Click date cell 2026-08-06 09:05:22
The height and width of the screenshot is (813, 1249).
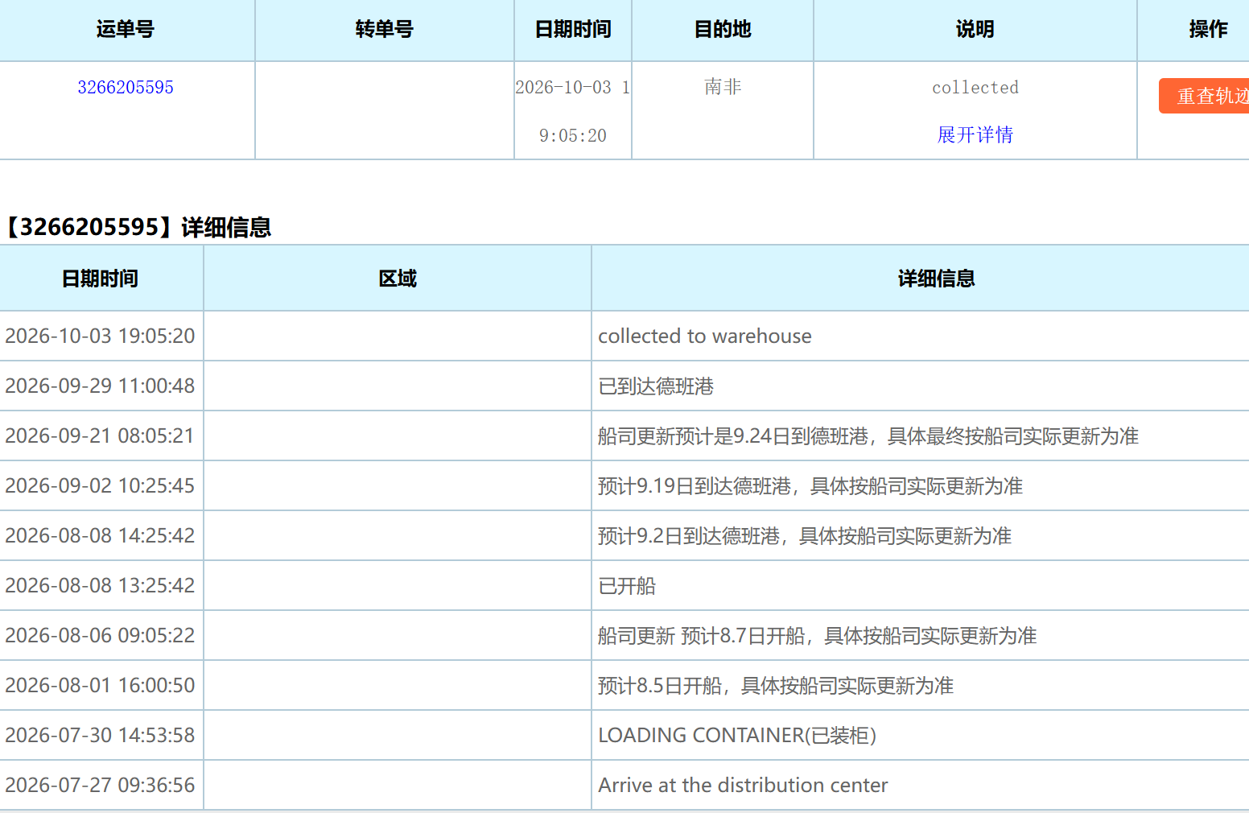101,635
